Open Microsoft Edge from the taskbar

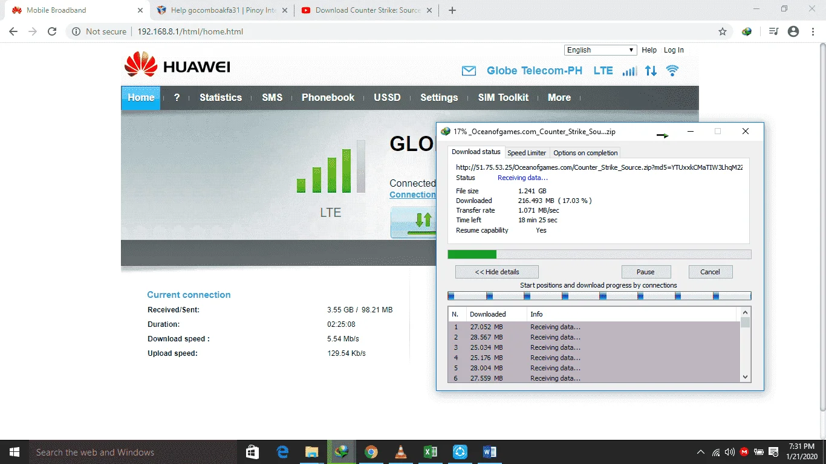[282, 452]
